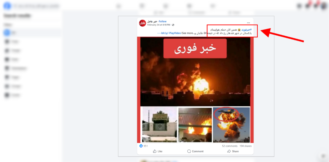Open the February 24 timestamp link
The width and height of the screenshot is (329, 162).
(x=159, y=25)
